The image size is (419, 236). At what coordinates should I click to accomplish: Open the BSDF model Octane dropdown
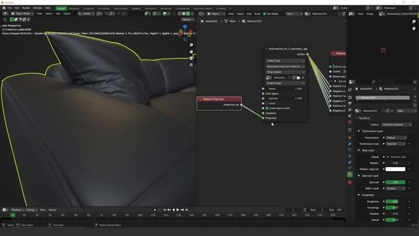click(x=395, y=189)
